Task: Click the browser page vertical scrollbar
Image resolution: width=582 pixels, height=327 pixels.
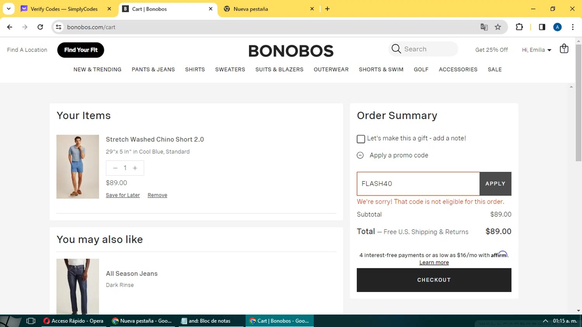Action: 579,103
